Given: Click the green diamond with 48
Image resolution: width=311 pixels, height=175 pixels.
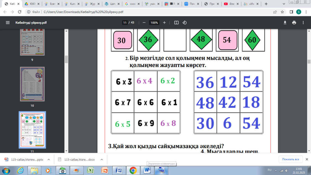Looking at the screenshot, I should coord(201,40).
